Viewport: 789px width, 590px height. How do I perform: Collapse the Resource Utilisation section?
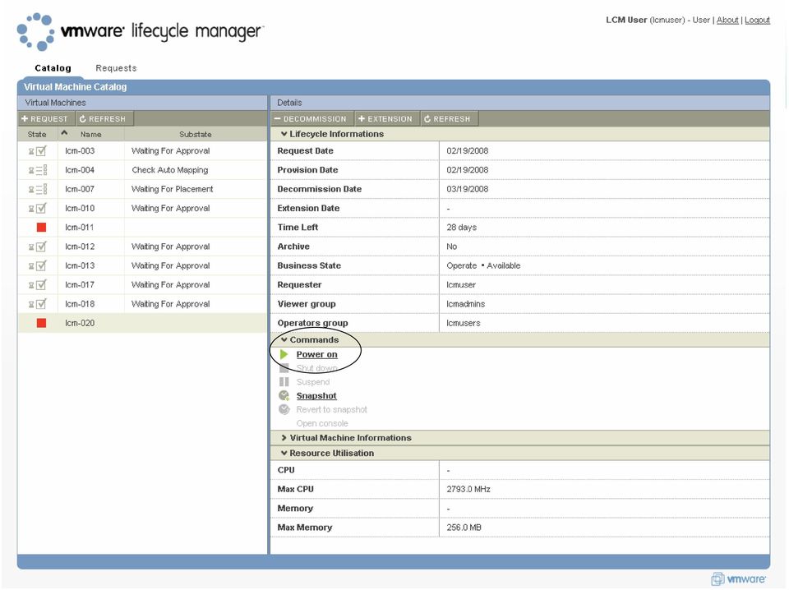tap(284, 454)
